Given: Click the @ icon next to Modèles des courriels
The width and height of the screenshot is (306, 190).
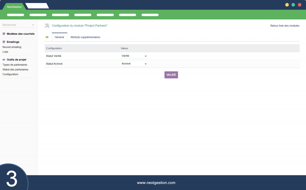Looking at the screenshot, I should tap(4, 34).
